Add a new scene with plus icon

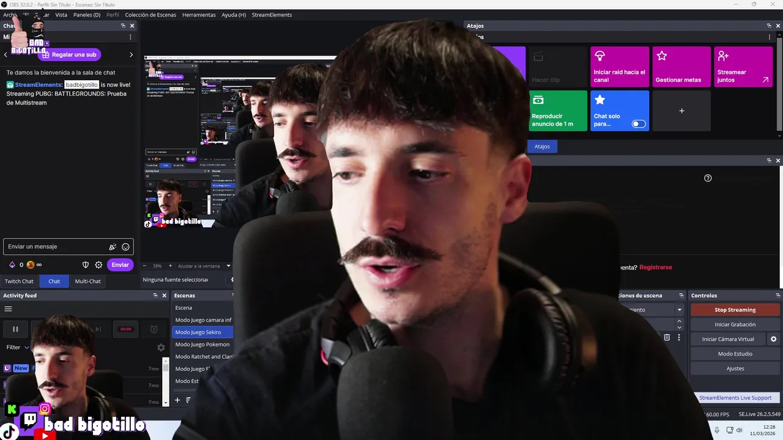click(177, 400)
